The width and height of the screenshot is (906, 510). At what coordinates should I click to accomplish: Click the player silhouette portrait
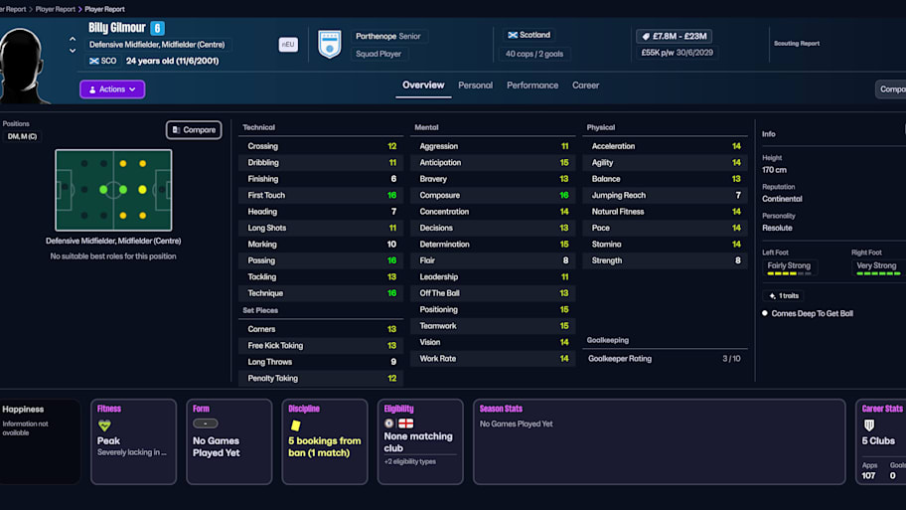click(x=23, y=65)
